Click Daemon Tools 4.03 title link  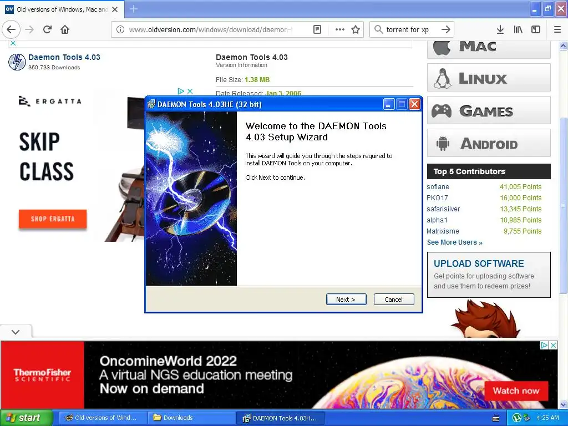(64, 57)
